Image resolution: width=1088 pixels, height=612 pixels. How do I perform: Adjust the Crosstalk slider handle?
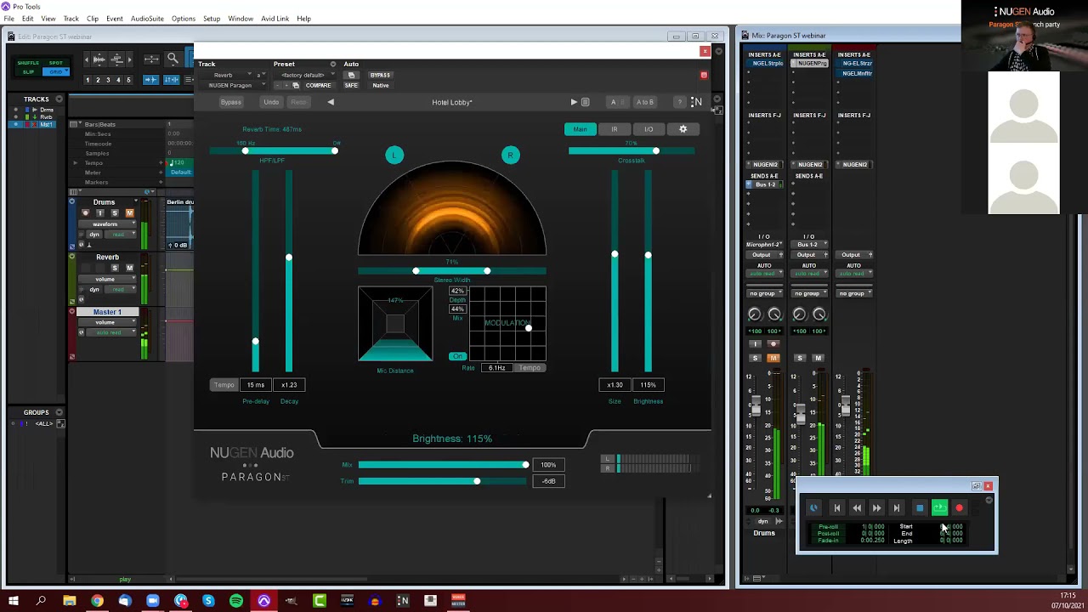pyautogui.click(x=655, y=150)
